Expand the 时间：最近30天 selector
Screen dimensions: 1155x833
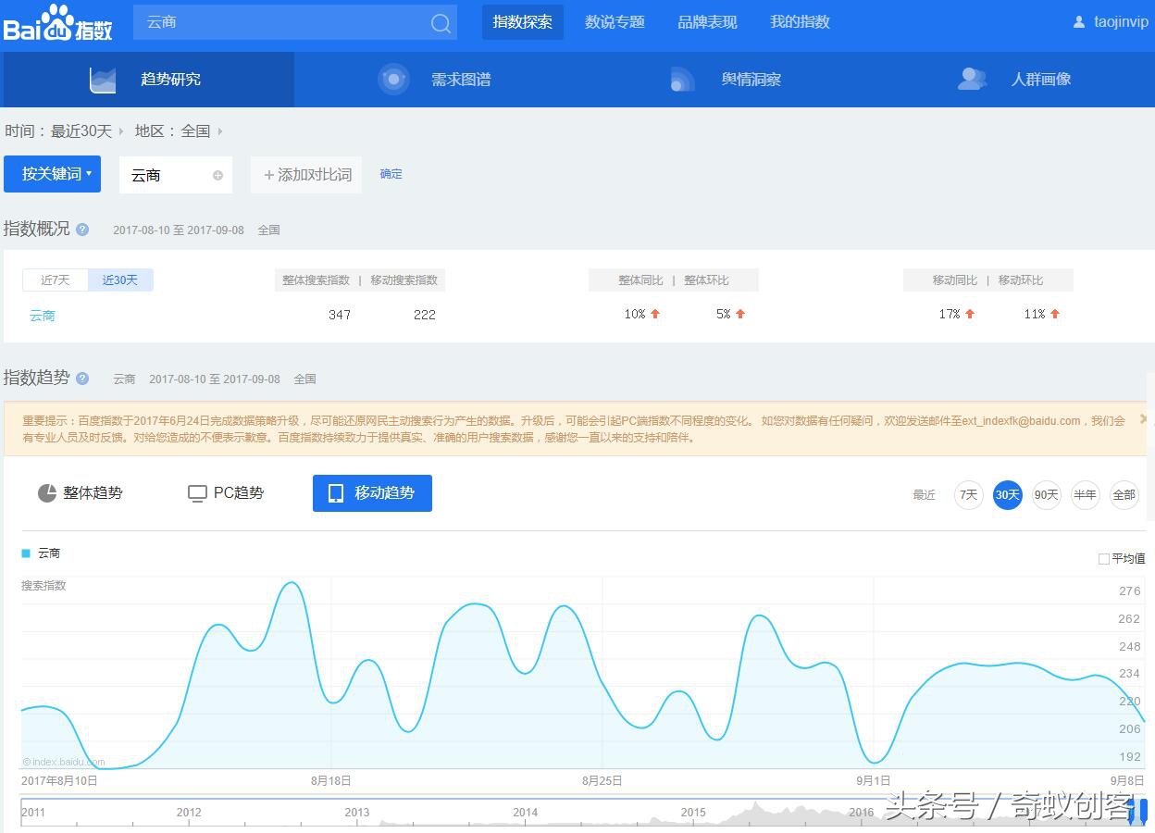(x=65, y=131)
